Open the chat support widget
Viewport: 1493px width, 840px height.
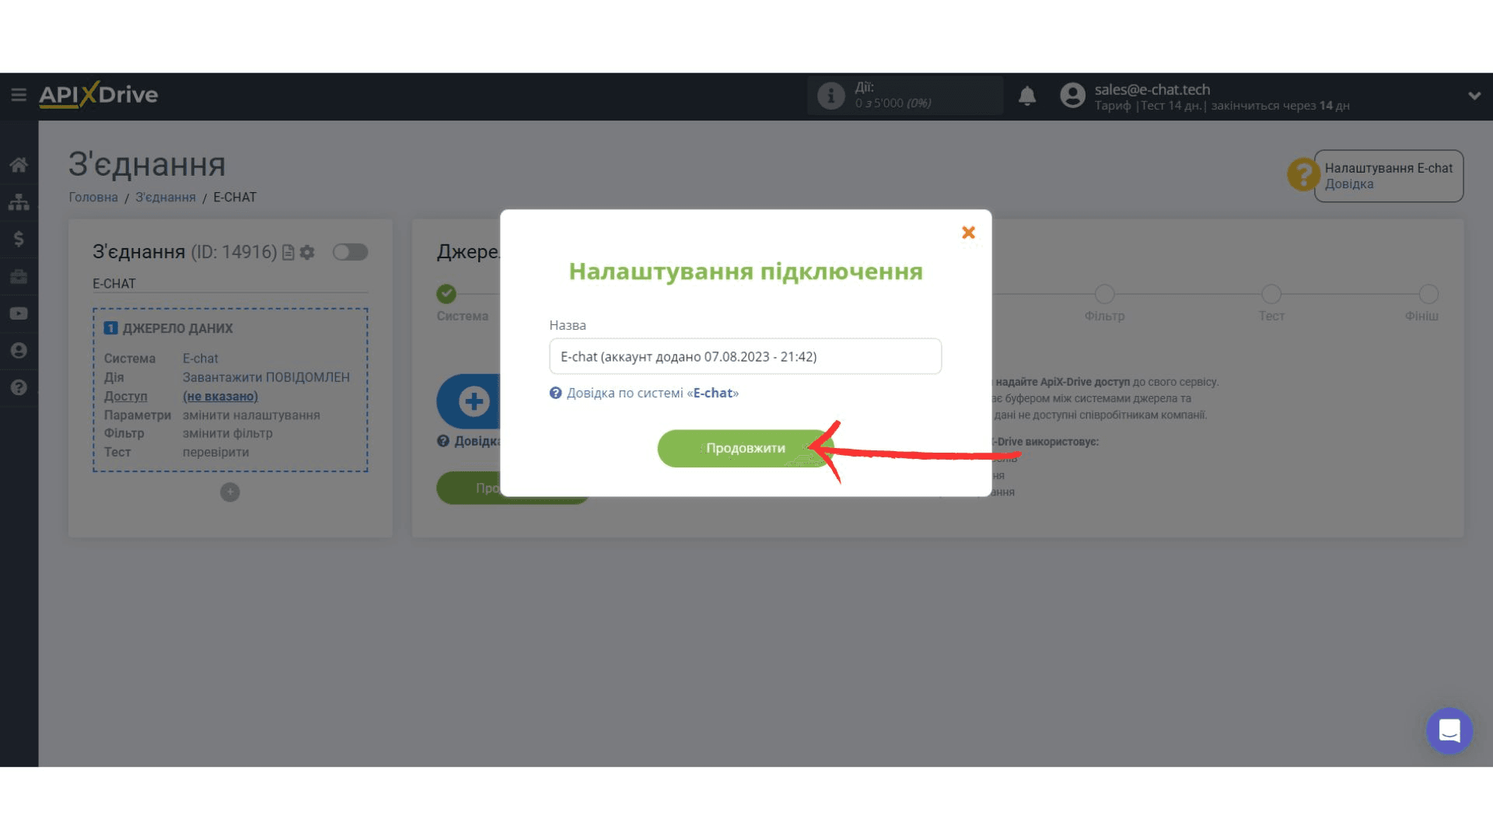click(x=1449, y=730)
